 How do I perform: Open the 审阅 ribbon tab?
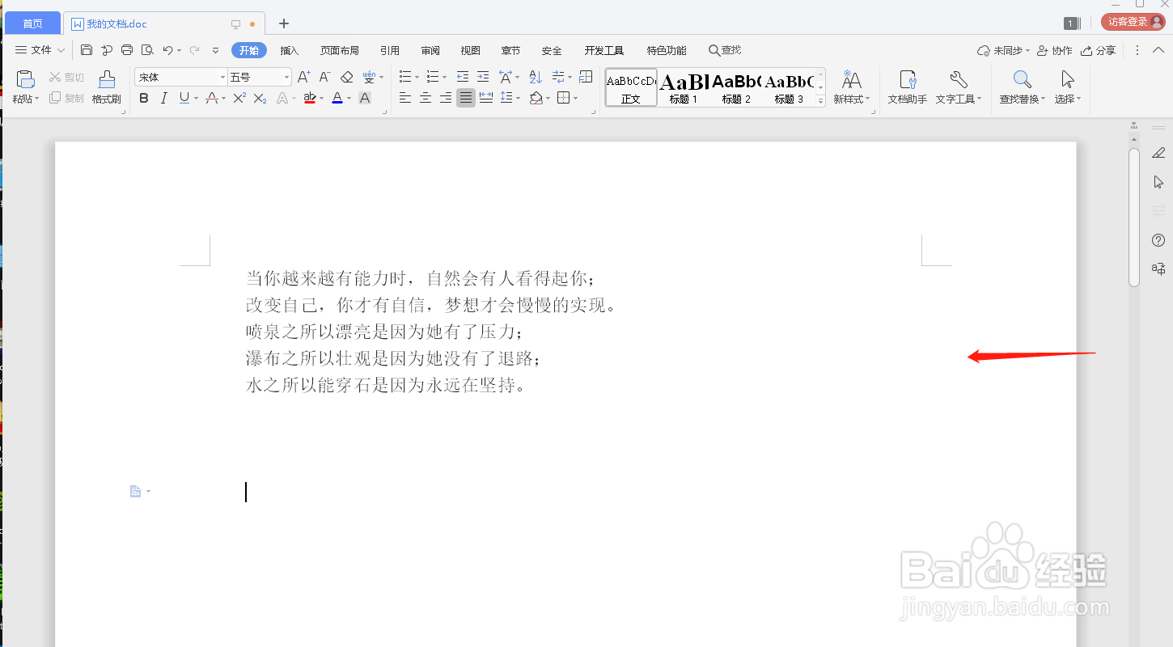click(430, 49)
